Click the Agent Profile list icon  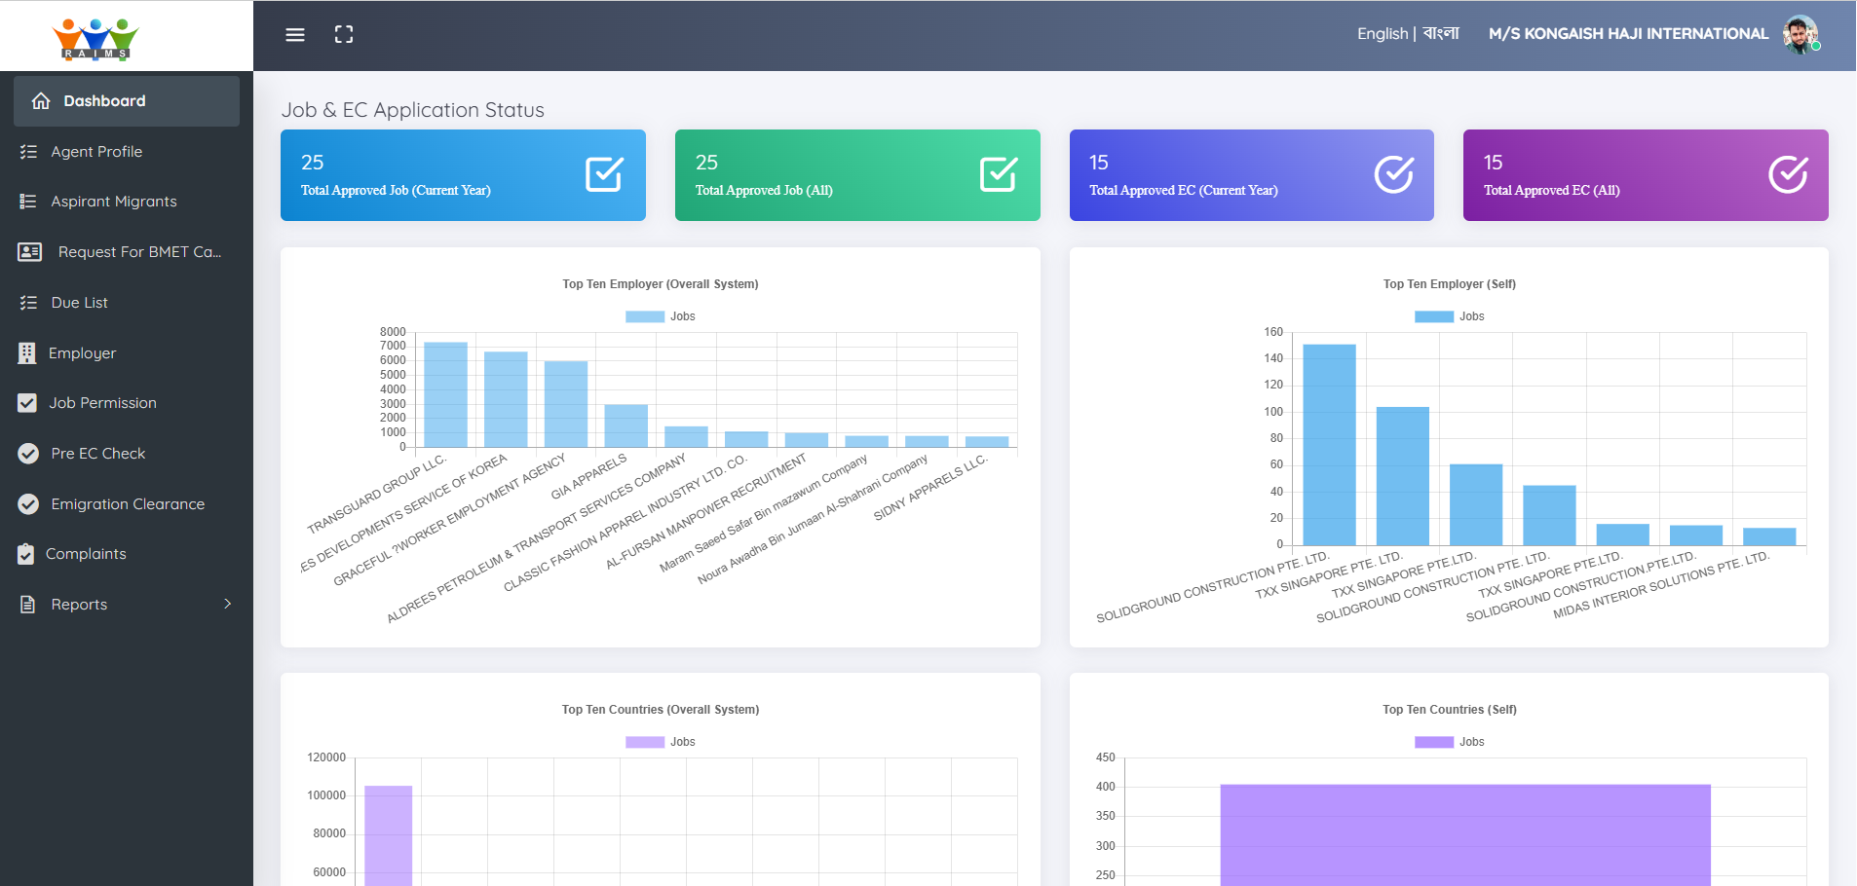[x=28, y=152]
